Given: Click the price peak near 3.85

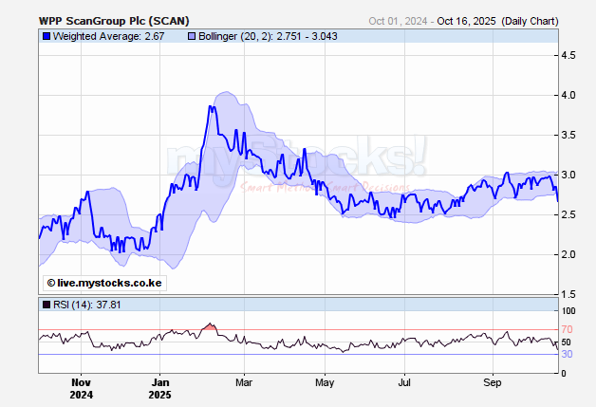Looking at the screenshot, I should click(x=210, y=107).
